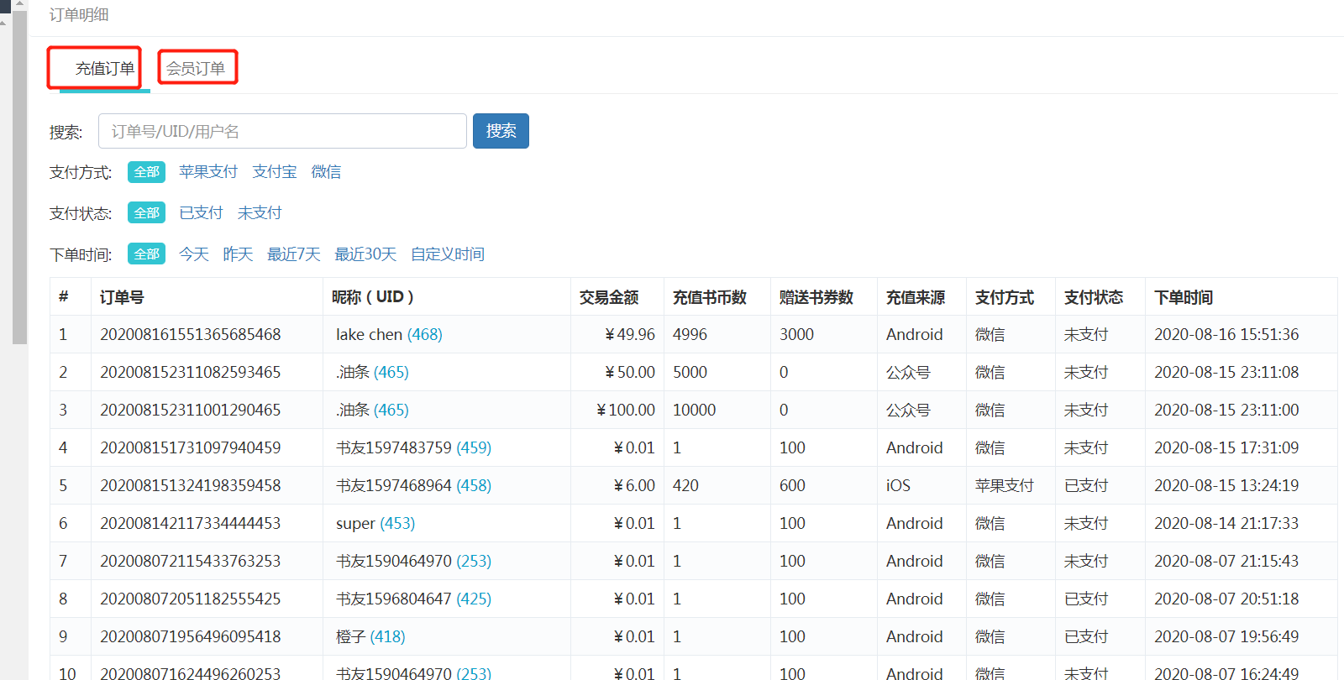
Task: Filter orders placed 今天
Action: tap(194, 254)
